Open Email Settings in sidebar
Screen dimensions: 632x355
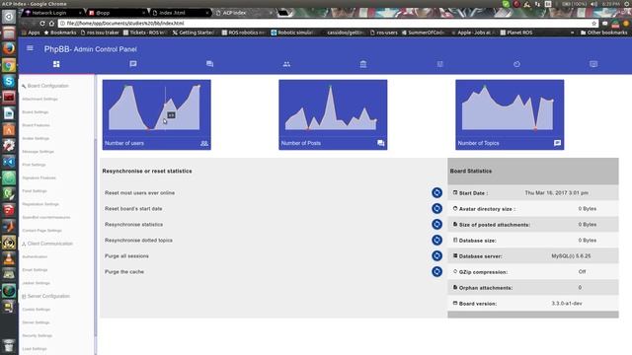tap(35, 269)
